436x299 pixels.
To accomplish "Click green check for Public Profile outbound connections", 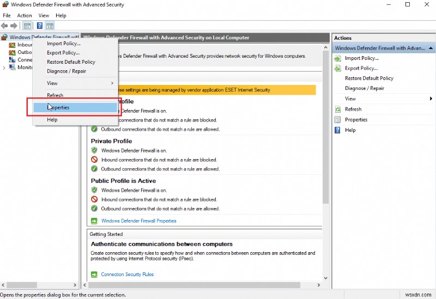I will pos(94,209).
